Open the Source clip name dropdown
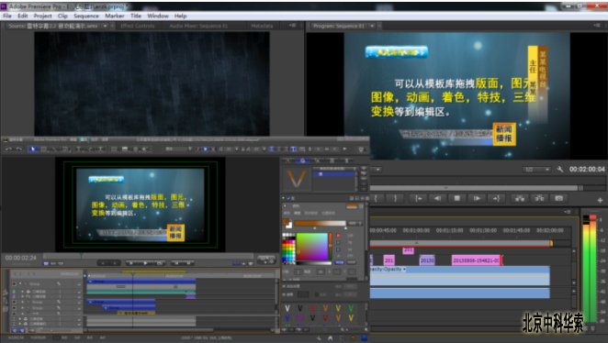This screenshot has width=608, height=343. coord(105,26)
